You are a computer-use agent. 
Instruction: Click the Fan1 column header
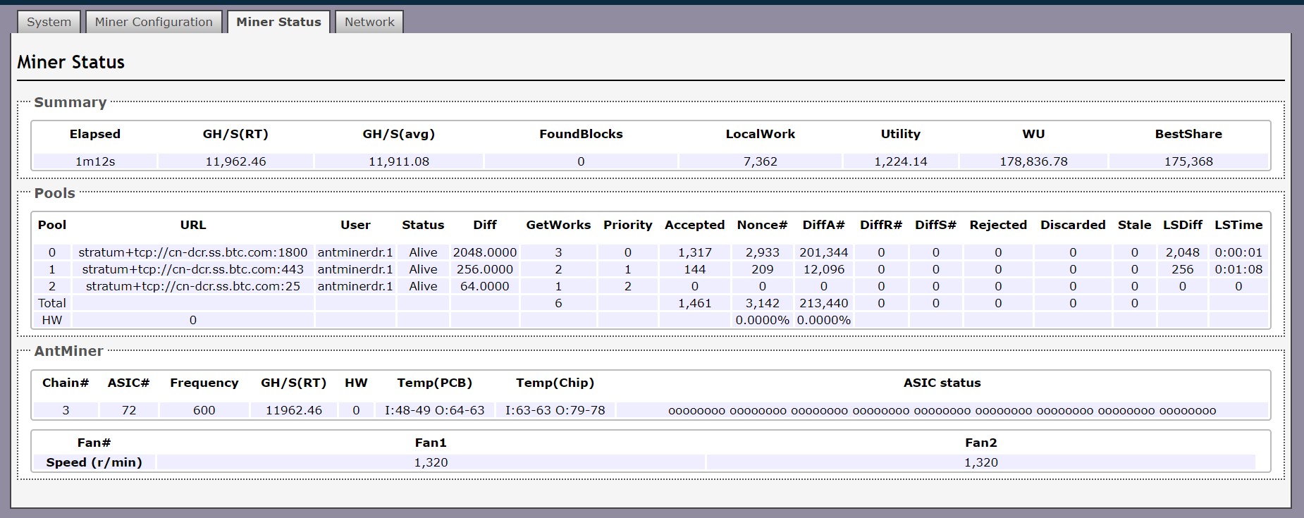(431, 443)
